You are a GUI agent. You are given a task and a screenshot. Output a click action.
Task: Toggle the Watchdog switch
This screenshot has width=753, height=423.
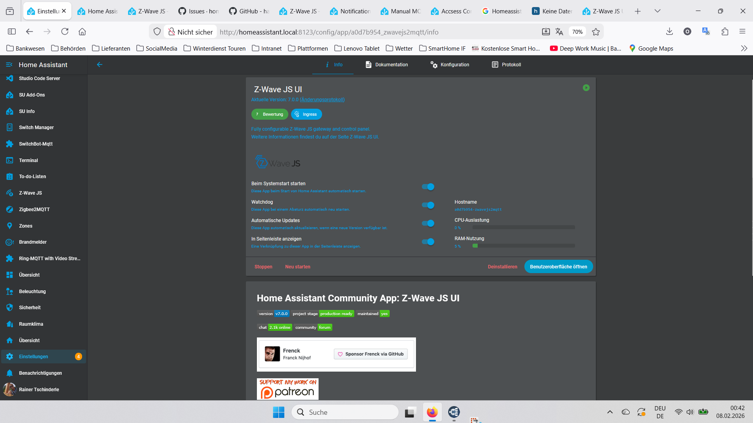428,205
